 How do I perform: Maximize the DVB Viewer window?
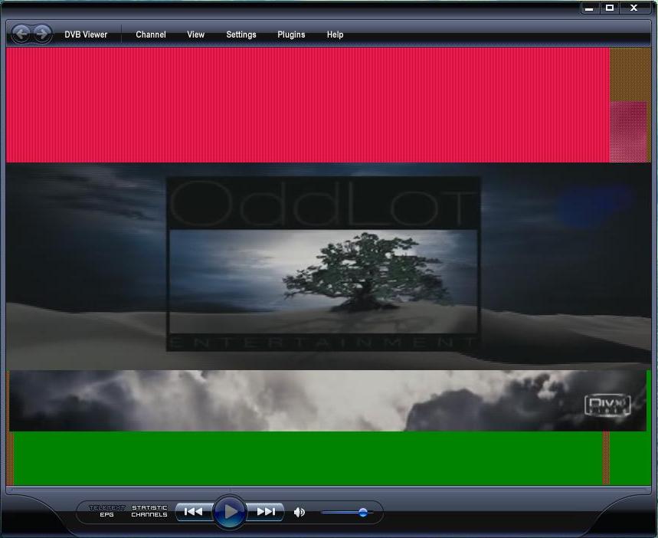610,8
